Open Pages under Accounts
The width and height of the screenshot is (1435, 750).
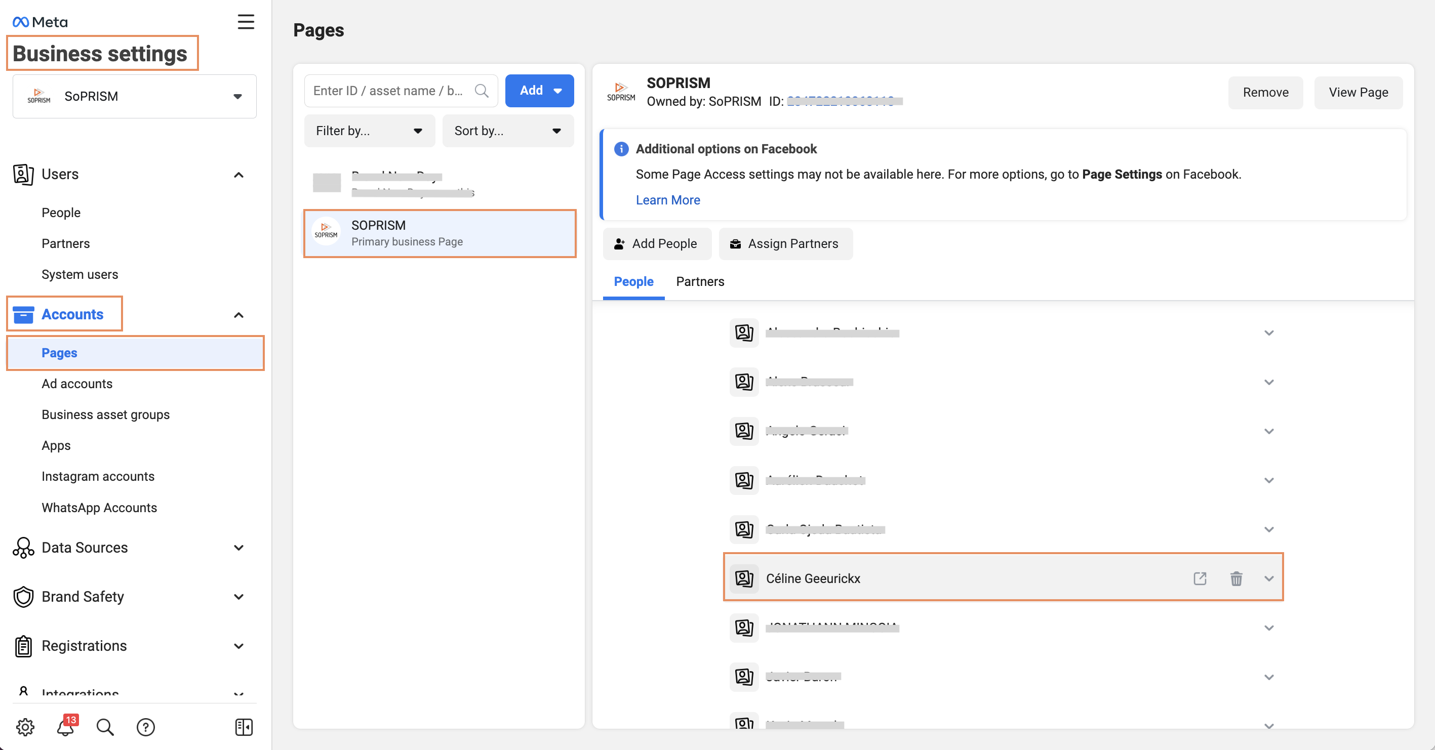(135, 353)
